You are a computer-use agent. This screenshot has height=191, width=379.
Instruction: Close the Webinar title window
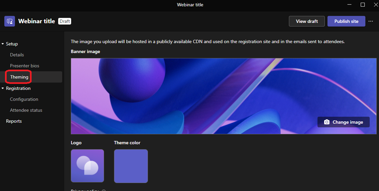pyautogui.click(x=376, y=4)
